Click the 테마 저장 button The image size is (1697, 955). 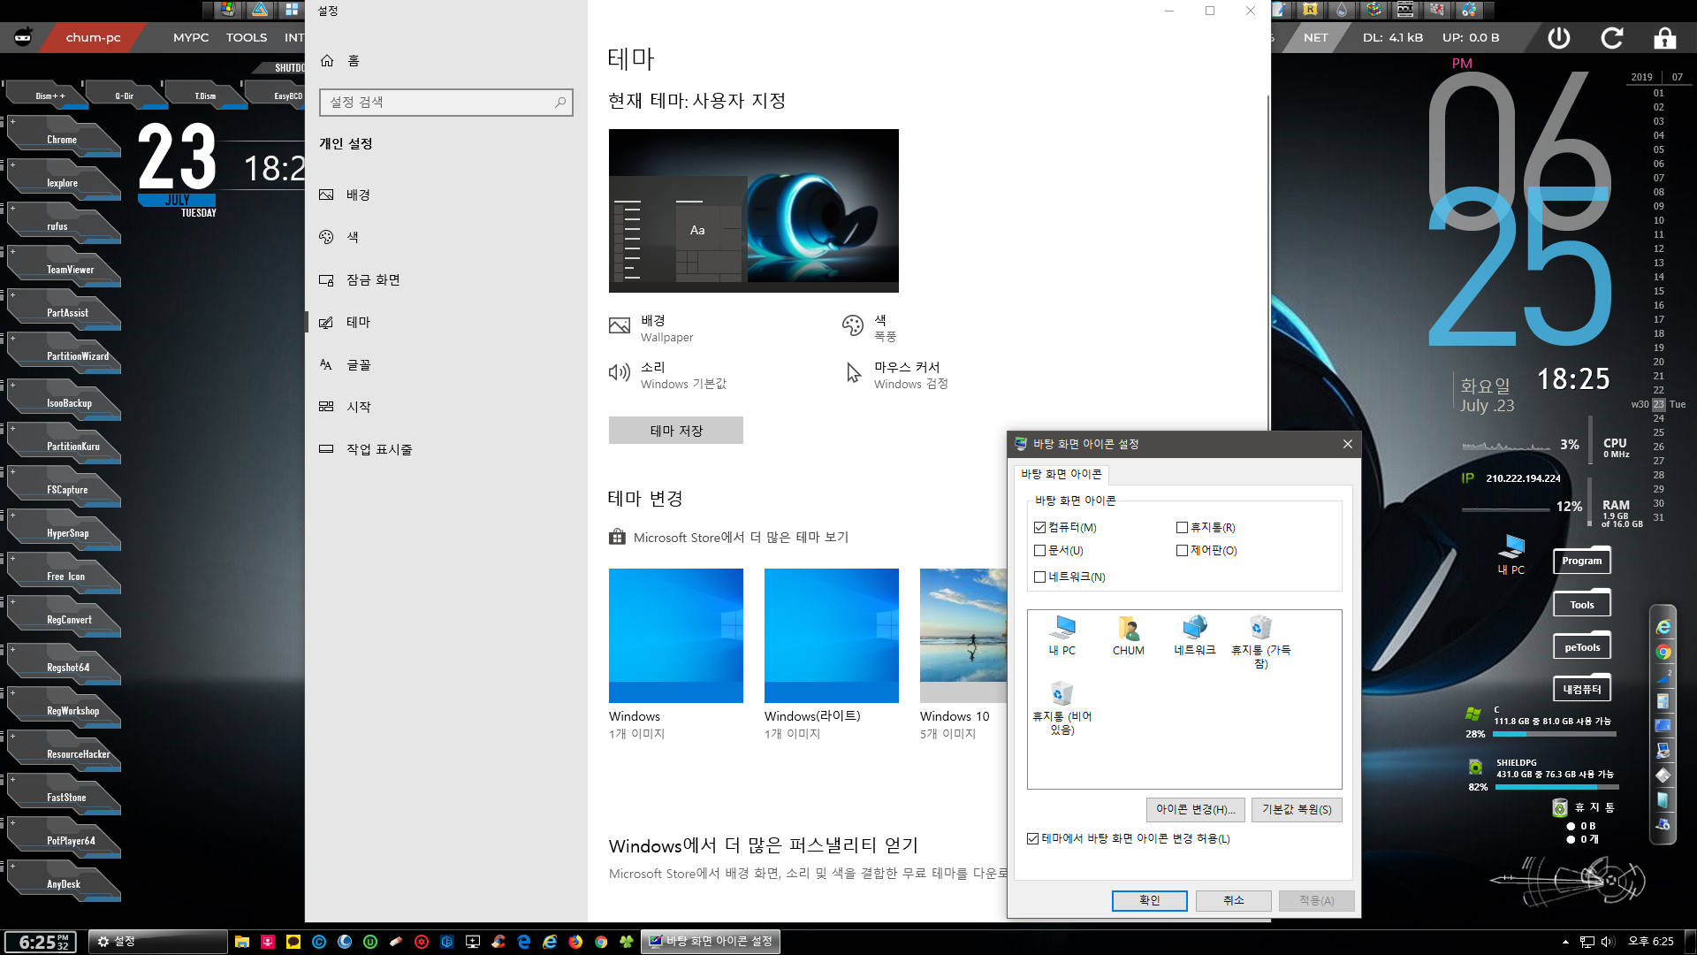click(676, 431)
